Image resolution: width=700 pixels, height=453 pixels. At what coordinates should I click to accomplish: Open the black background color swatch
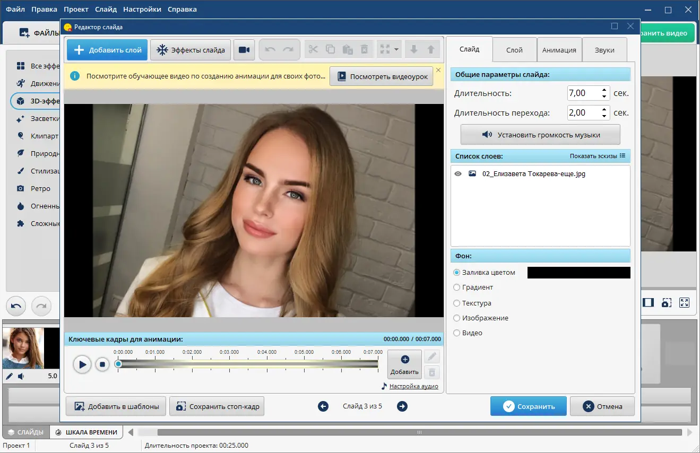click(x=579, y=273)
